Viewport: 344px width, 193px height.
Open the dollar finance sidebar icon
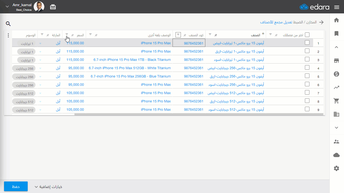(x=336, y=74)
